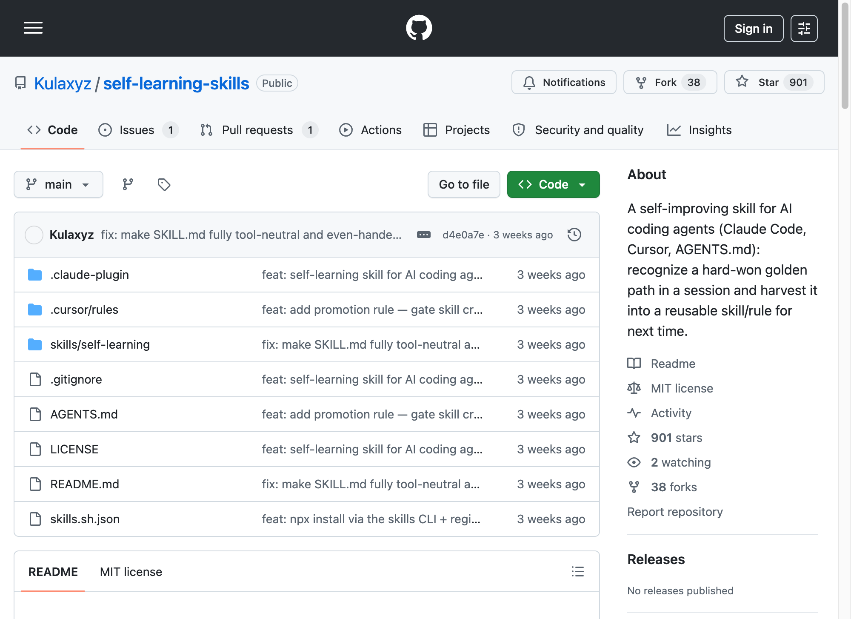
Task: Click the repository book icon beside Kulaxyz
Action: point(20,83)
